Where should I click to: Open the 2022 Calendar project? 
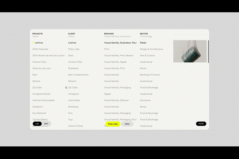click(40, 49)
